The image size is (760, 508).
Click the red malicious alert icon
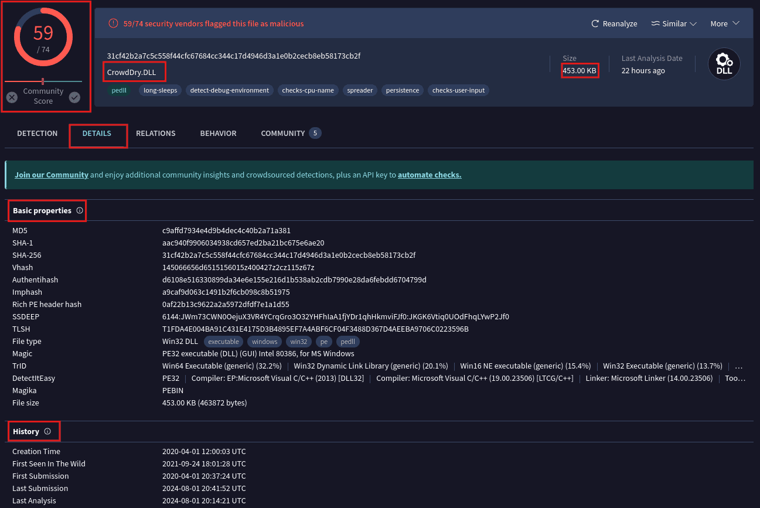pos(114,23)
